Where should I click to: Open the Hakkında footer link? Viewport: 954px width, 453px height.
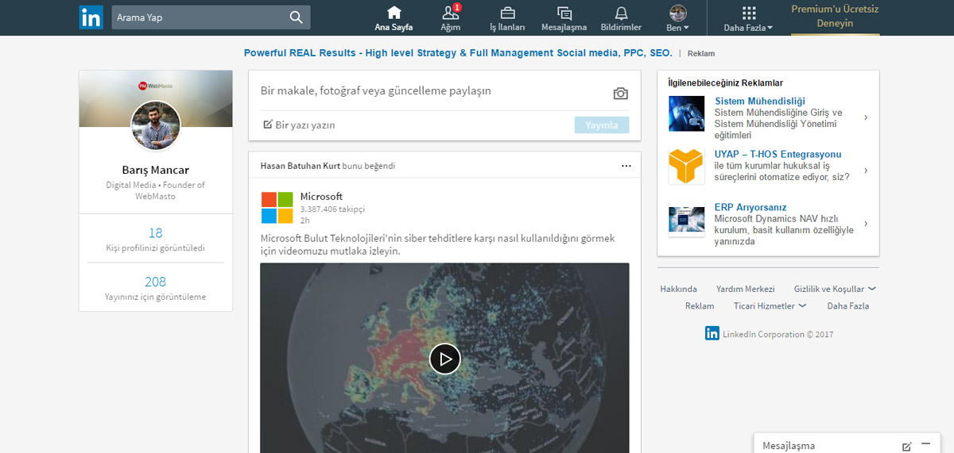click(x=678, y=289)
